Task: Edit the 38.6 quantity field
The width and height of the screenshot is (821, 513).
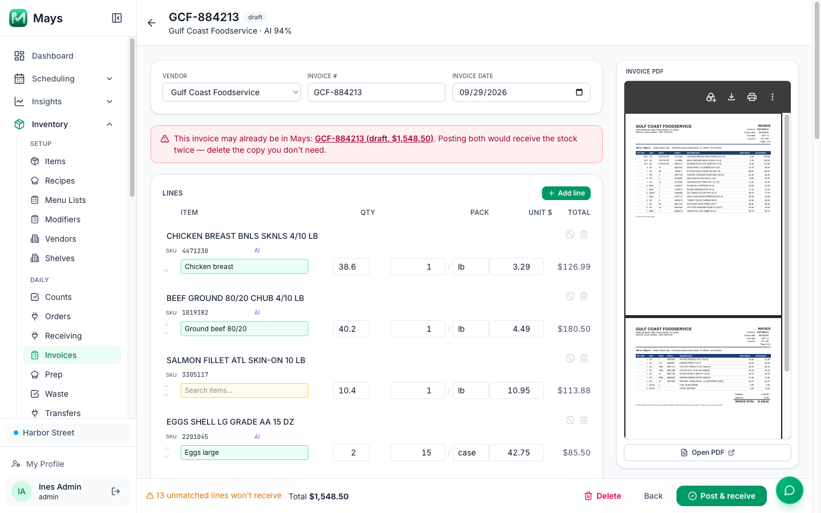Action: [x=351, y=267]
